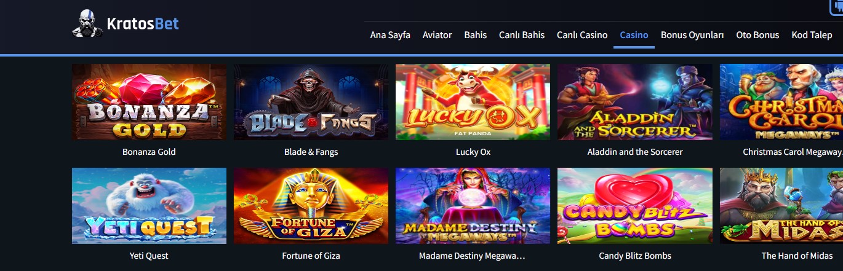This screenshot has height=271, width=843.
Task: Go to the Oto Bonus page
Action: (x=757, y=35)
